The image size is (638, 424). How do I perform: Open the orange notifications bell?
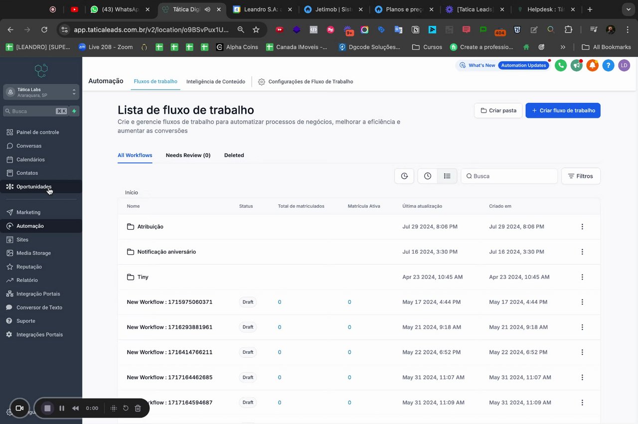(x=592, y=65)
